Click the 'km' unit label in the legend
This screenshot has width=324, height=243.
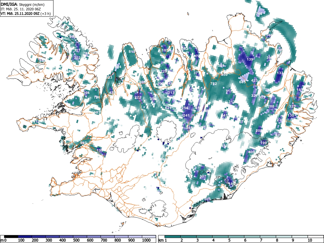161,240
